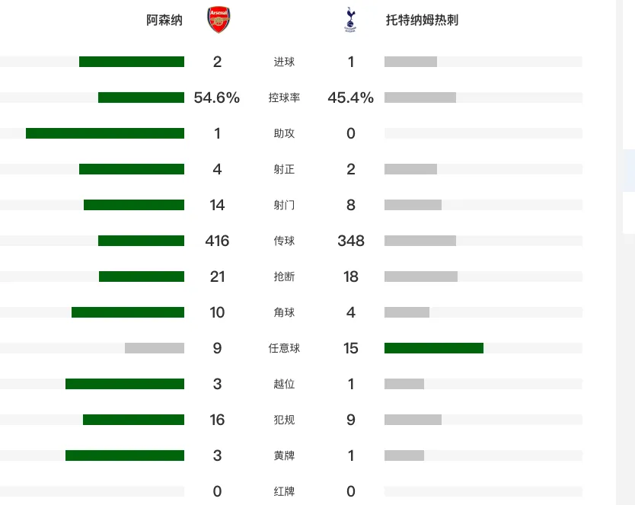Click Tottenham's green 任意球 bar
Screen dimensions: 635x505
(x=434, y=348)
